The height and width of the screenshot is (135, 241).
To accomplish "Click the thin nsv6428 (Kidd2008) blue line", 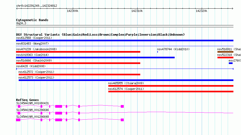I will pos(125,69).
